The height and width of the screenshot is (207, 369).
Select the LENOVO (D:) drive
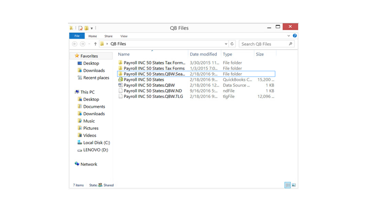[x=96, y=150]
